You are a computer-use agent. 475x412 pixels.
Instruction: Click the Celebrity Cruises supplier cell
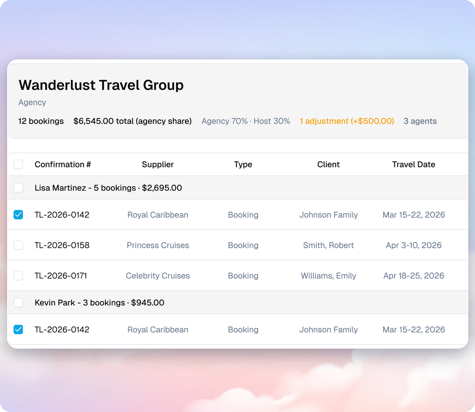coord(158,276)
